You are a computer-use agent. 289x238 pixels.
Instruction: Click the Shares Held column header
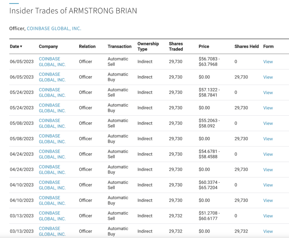tap(247, 47)
